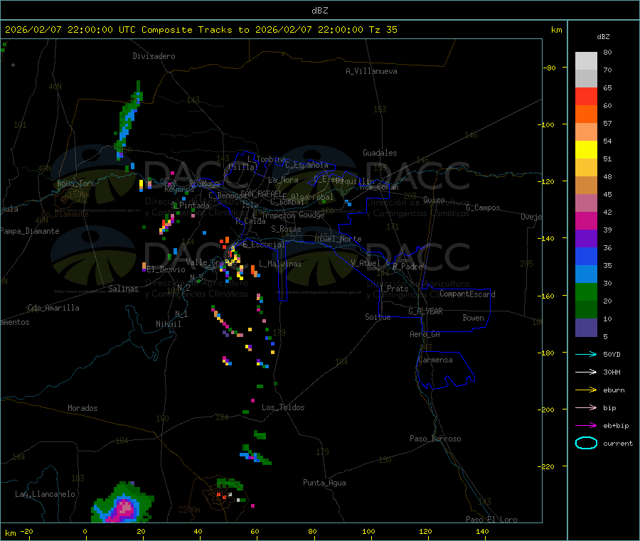Select the purple 5 dBZ color swatch

pyautogui.click(x=586, y=328)
